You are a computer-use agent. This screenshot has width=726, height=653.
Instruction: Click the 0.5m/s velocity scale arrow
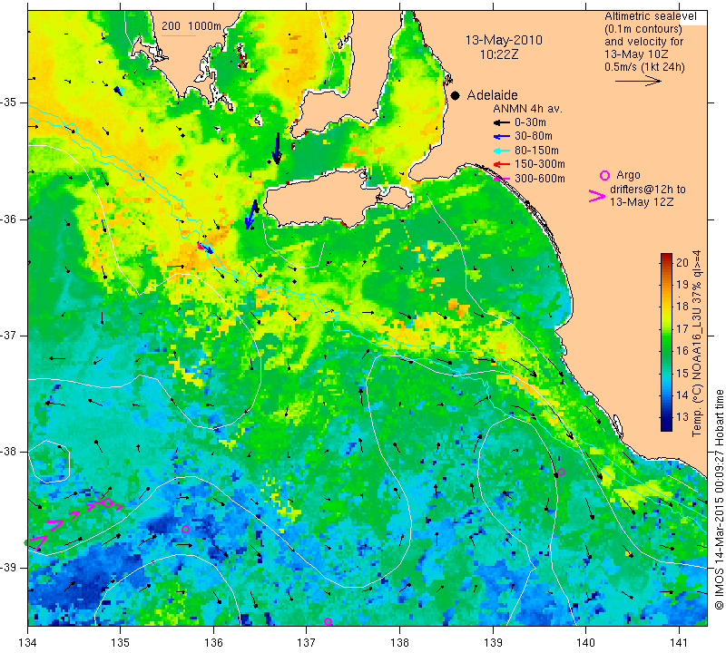[638, 81]
